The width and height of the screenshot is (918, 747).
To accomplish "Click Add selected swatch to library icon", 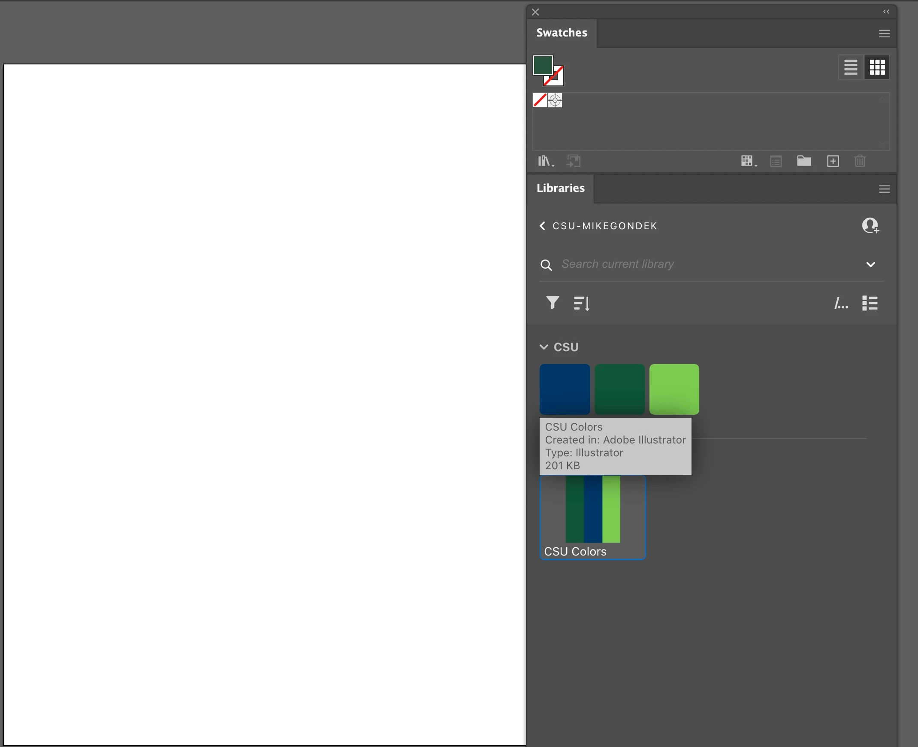I will click(574, 161).
